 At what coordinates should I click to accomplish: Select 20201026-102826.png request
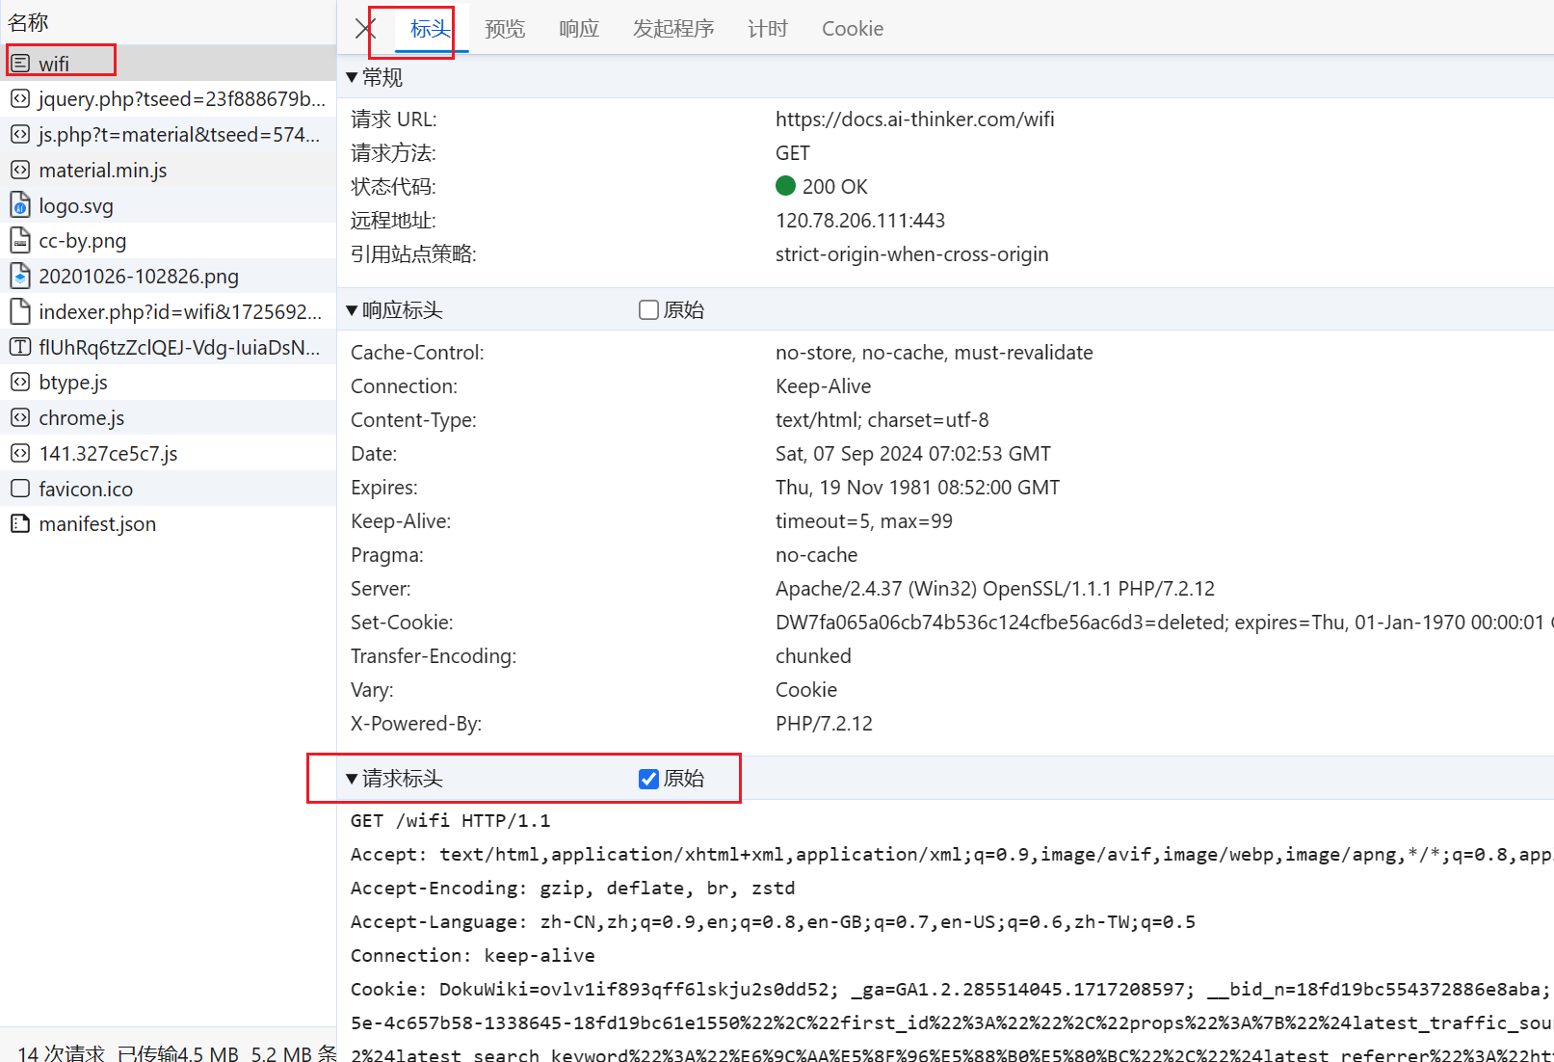tap(169, 276)
